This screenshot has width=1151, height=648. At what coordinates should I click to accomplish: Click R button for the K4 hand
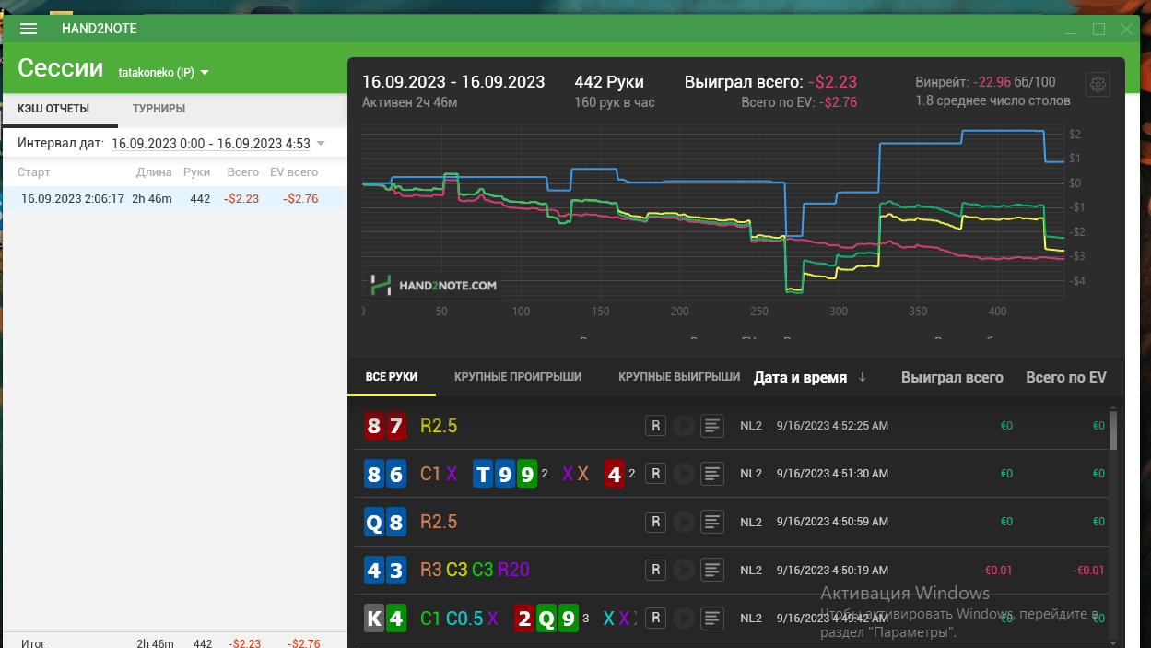[655, 618]
